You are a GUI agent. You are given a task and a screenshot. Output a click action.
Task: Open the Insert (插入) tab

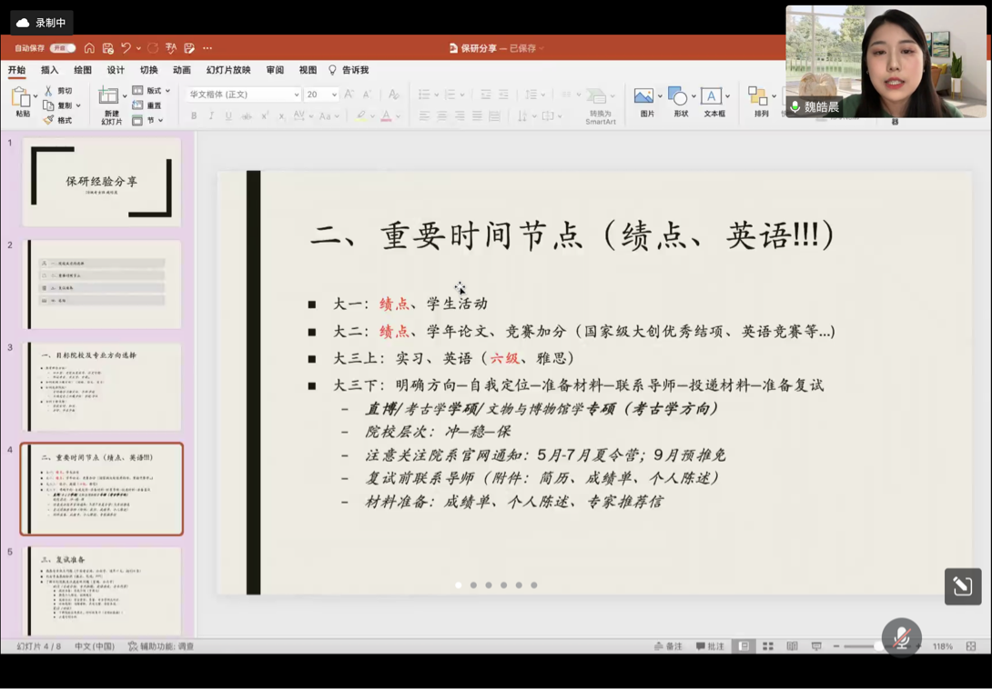(x=49, y=70)
